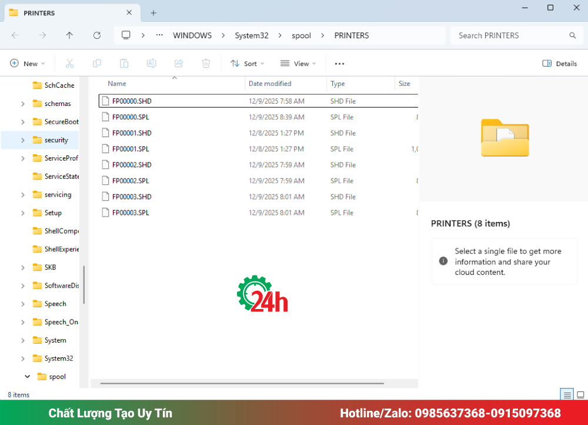Viewport: 588px width, 425px height.
Task: Select the PRINTERS window tab
Action: coord(72,13)
